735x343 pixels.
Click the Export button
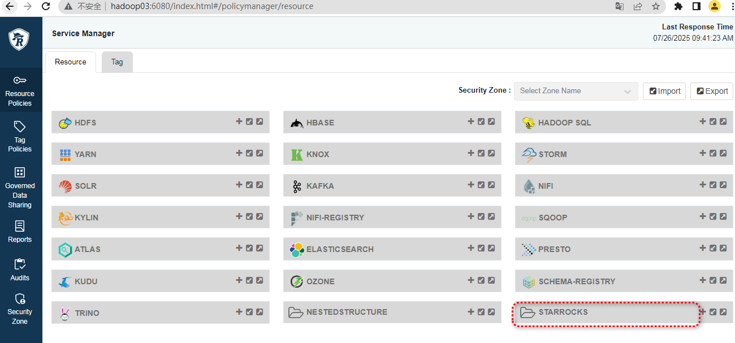tap(712, 91)
